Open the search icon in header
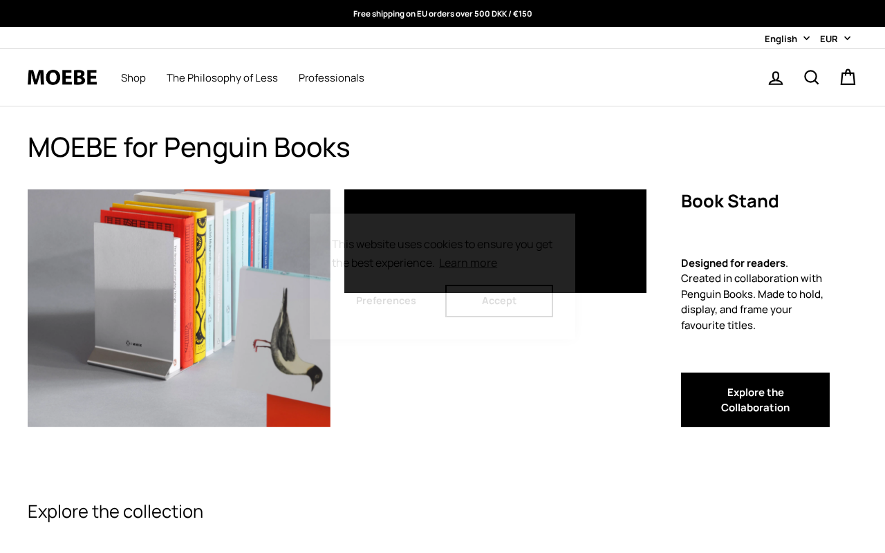885x553 pixels. click(812, 77)
